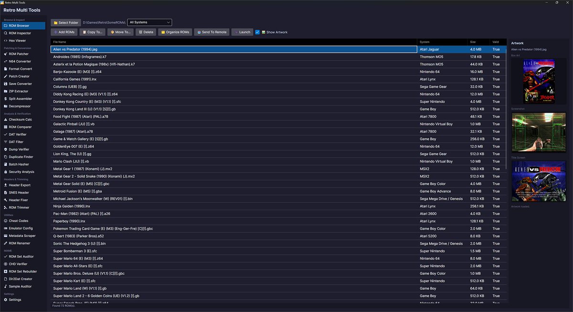573x312 pixels.
Task: Select Super Mario Kart (E) [!].sfc row
Action: 278,281
